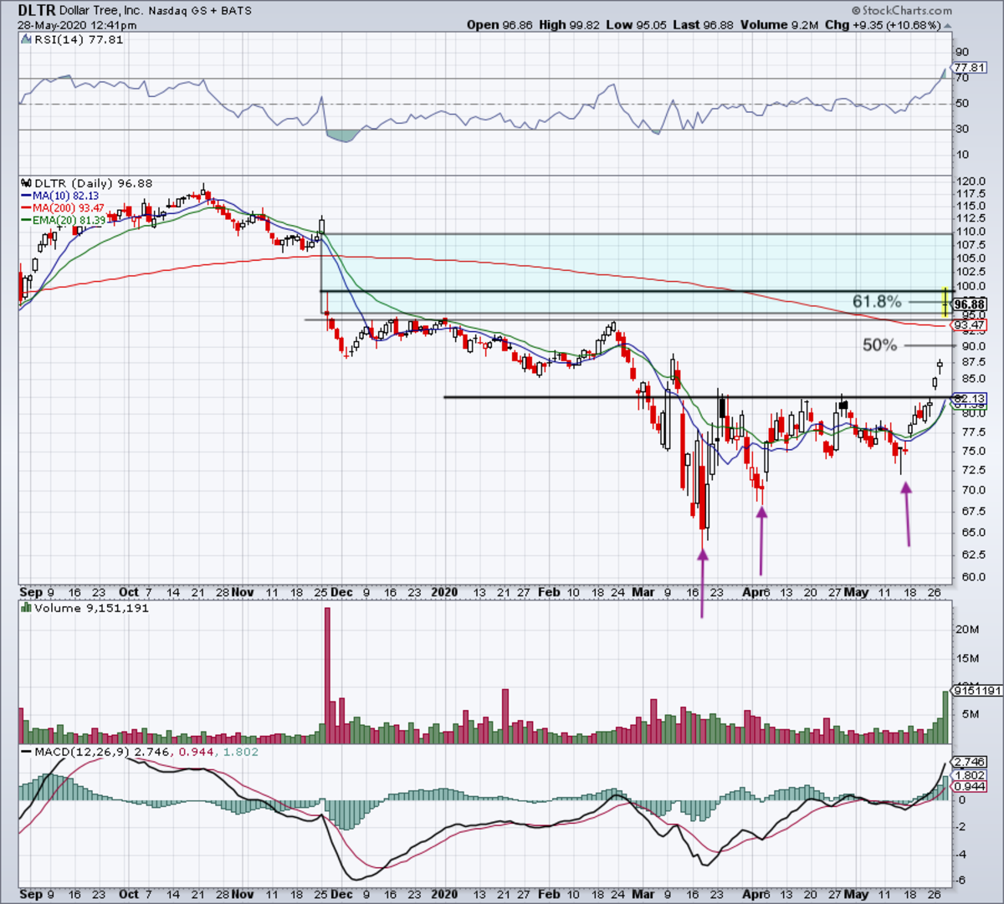Click the High 99.82 value
The image size is (1004, 904).
coord(569,25)
